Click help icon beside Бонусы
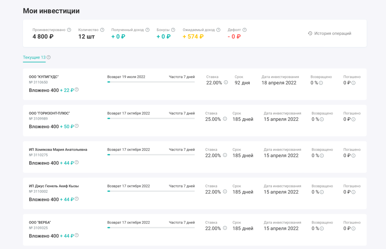 click(x=173, y=30)
